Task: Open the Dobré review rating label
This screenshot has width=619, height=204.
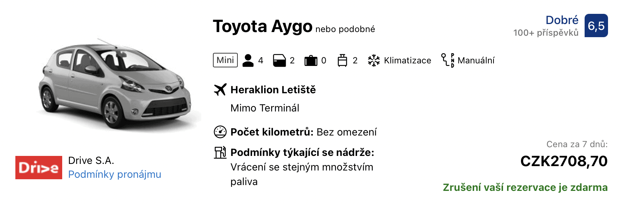Action: pos(562,20)
